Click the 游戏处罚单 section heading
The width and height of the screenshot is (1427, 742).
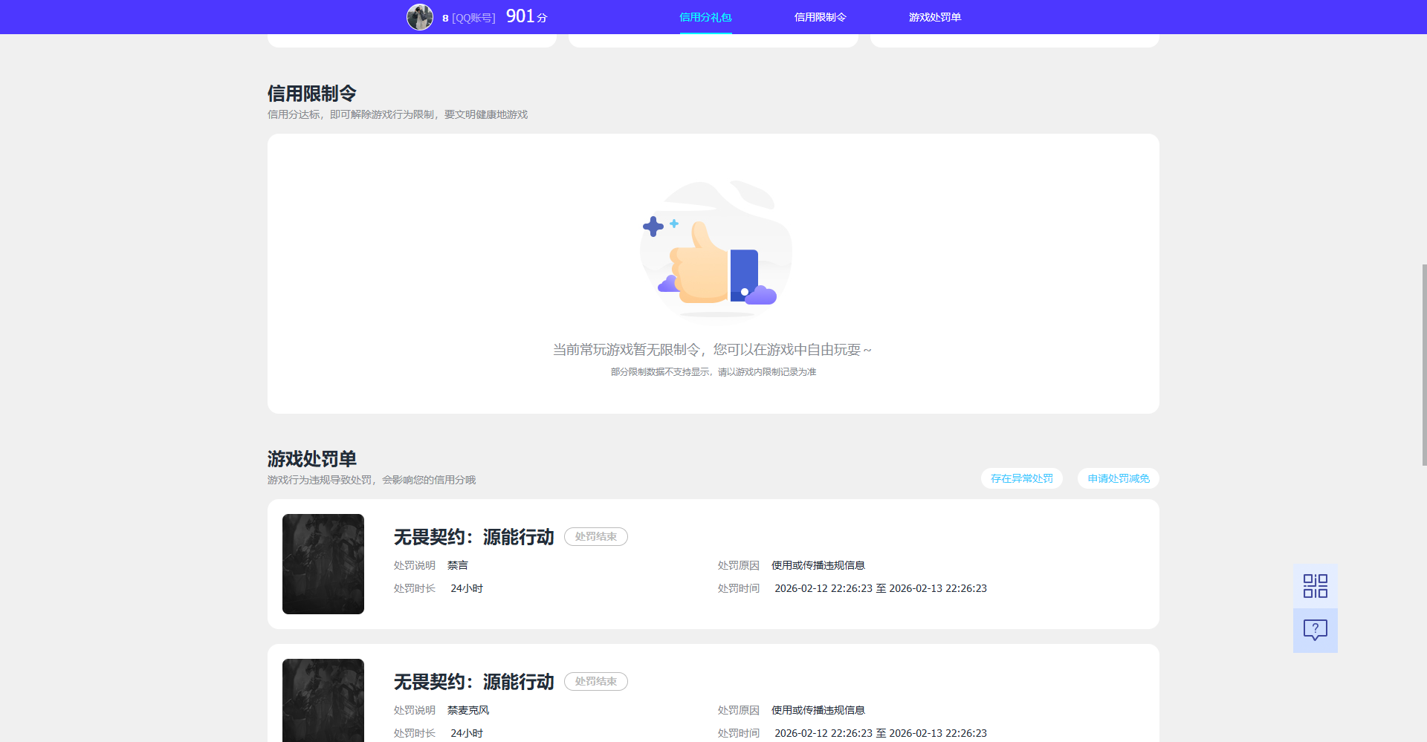coord(311,459)
